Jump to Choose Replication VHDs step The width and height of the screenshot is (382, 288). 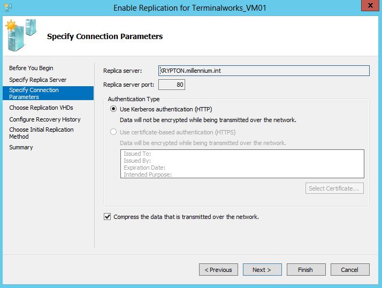pos(41,108)
